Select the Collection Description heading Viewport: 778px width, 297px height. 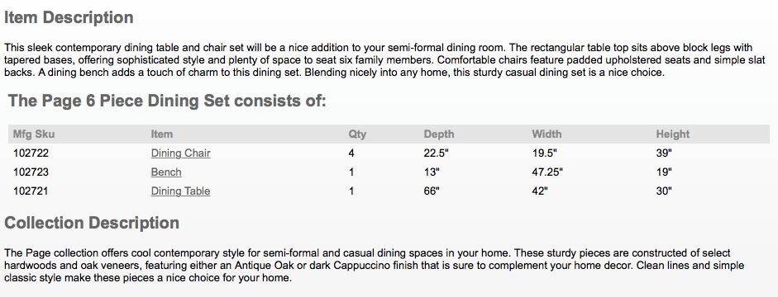[92, 223]
